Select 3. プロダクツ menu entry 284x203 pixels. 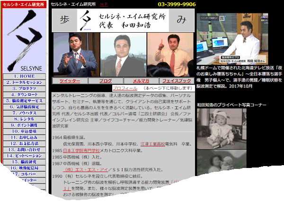24,88
